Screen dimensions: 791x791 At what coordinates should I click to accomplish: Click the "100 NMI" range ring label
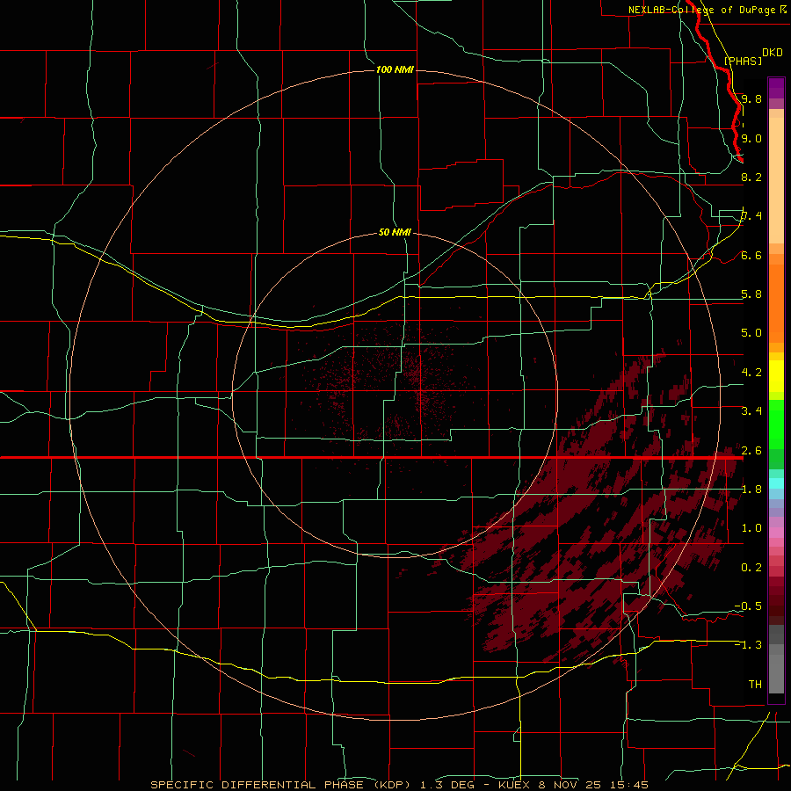395,69
